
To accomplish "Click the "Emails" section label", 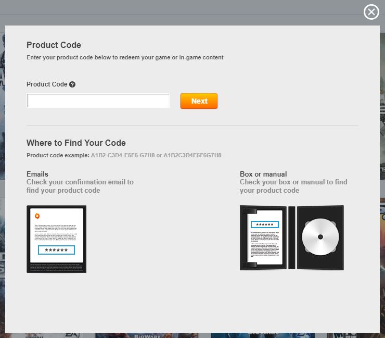I will (37, 174).
